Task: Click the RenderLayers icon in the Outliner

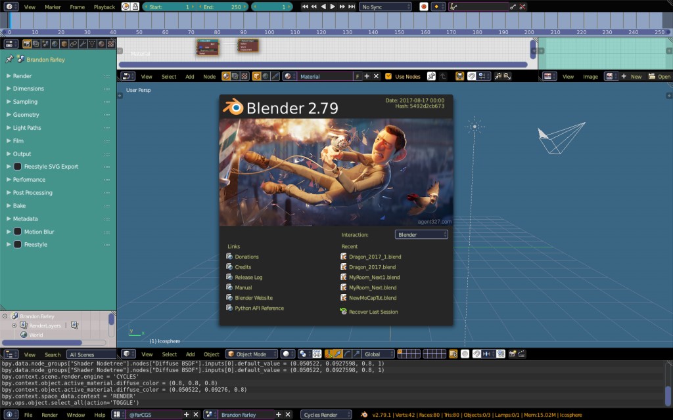Action: pyautogui.click(x=22, y=325)
